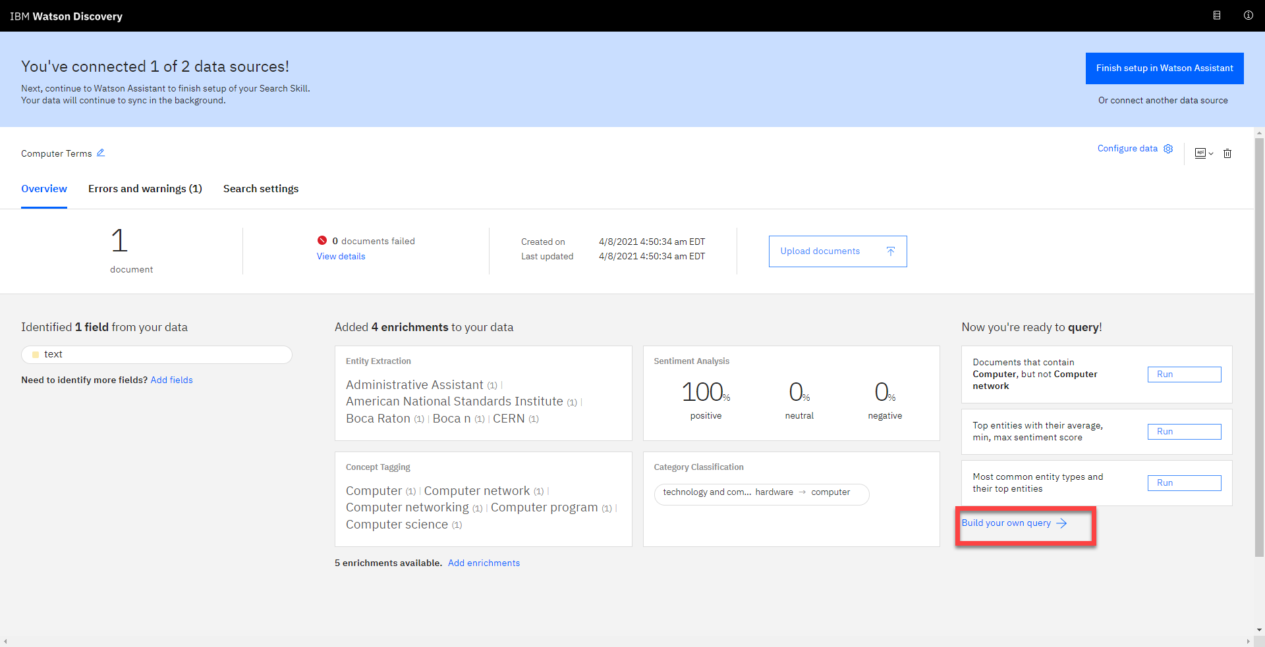The image size is (1265, 647).
Task: Open the Errors and warnings tab
Action: coord(145,189)
